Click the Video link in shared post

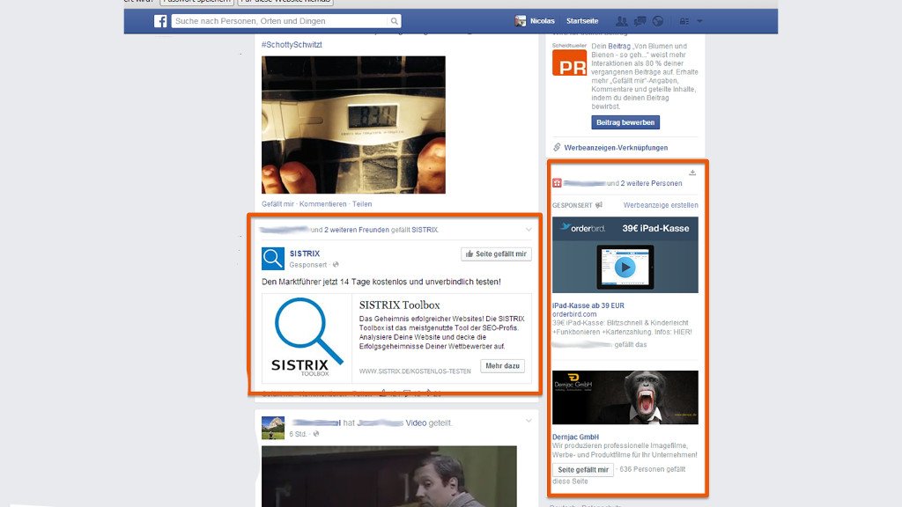[x=416, y=423]
